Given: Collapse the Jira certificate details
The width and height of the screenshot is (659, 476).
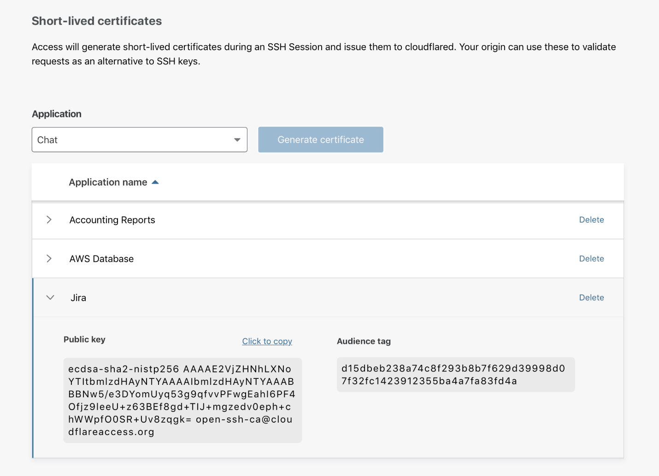Looking at the screenshot, I should tap(50, 297).
